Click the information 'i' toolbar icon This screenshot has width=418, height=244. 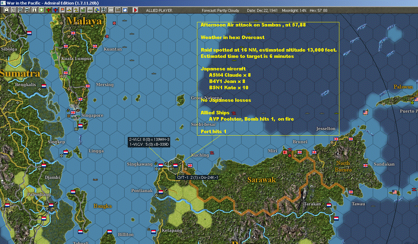(x=34, y=10)
